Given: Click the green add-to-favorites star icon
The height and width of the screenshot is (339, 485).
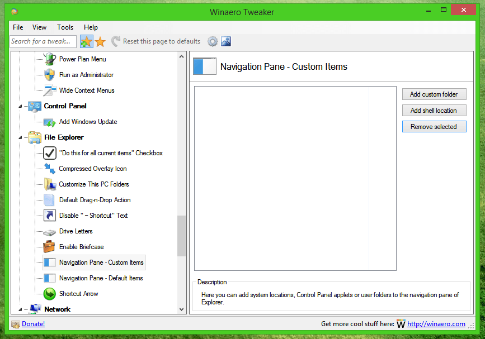Looking at the screenshot, I should [86, 41].
